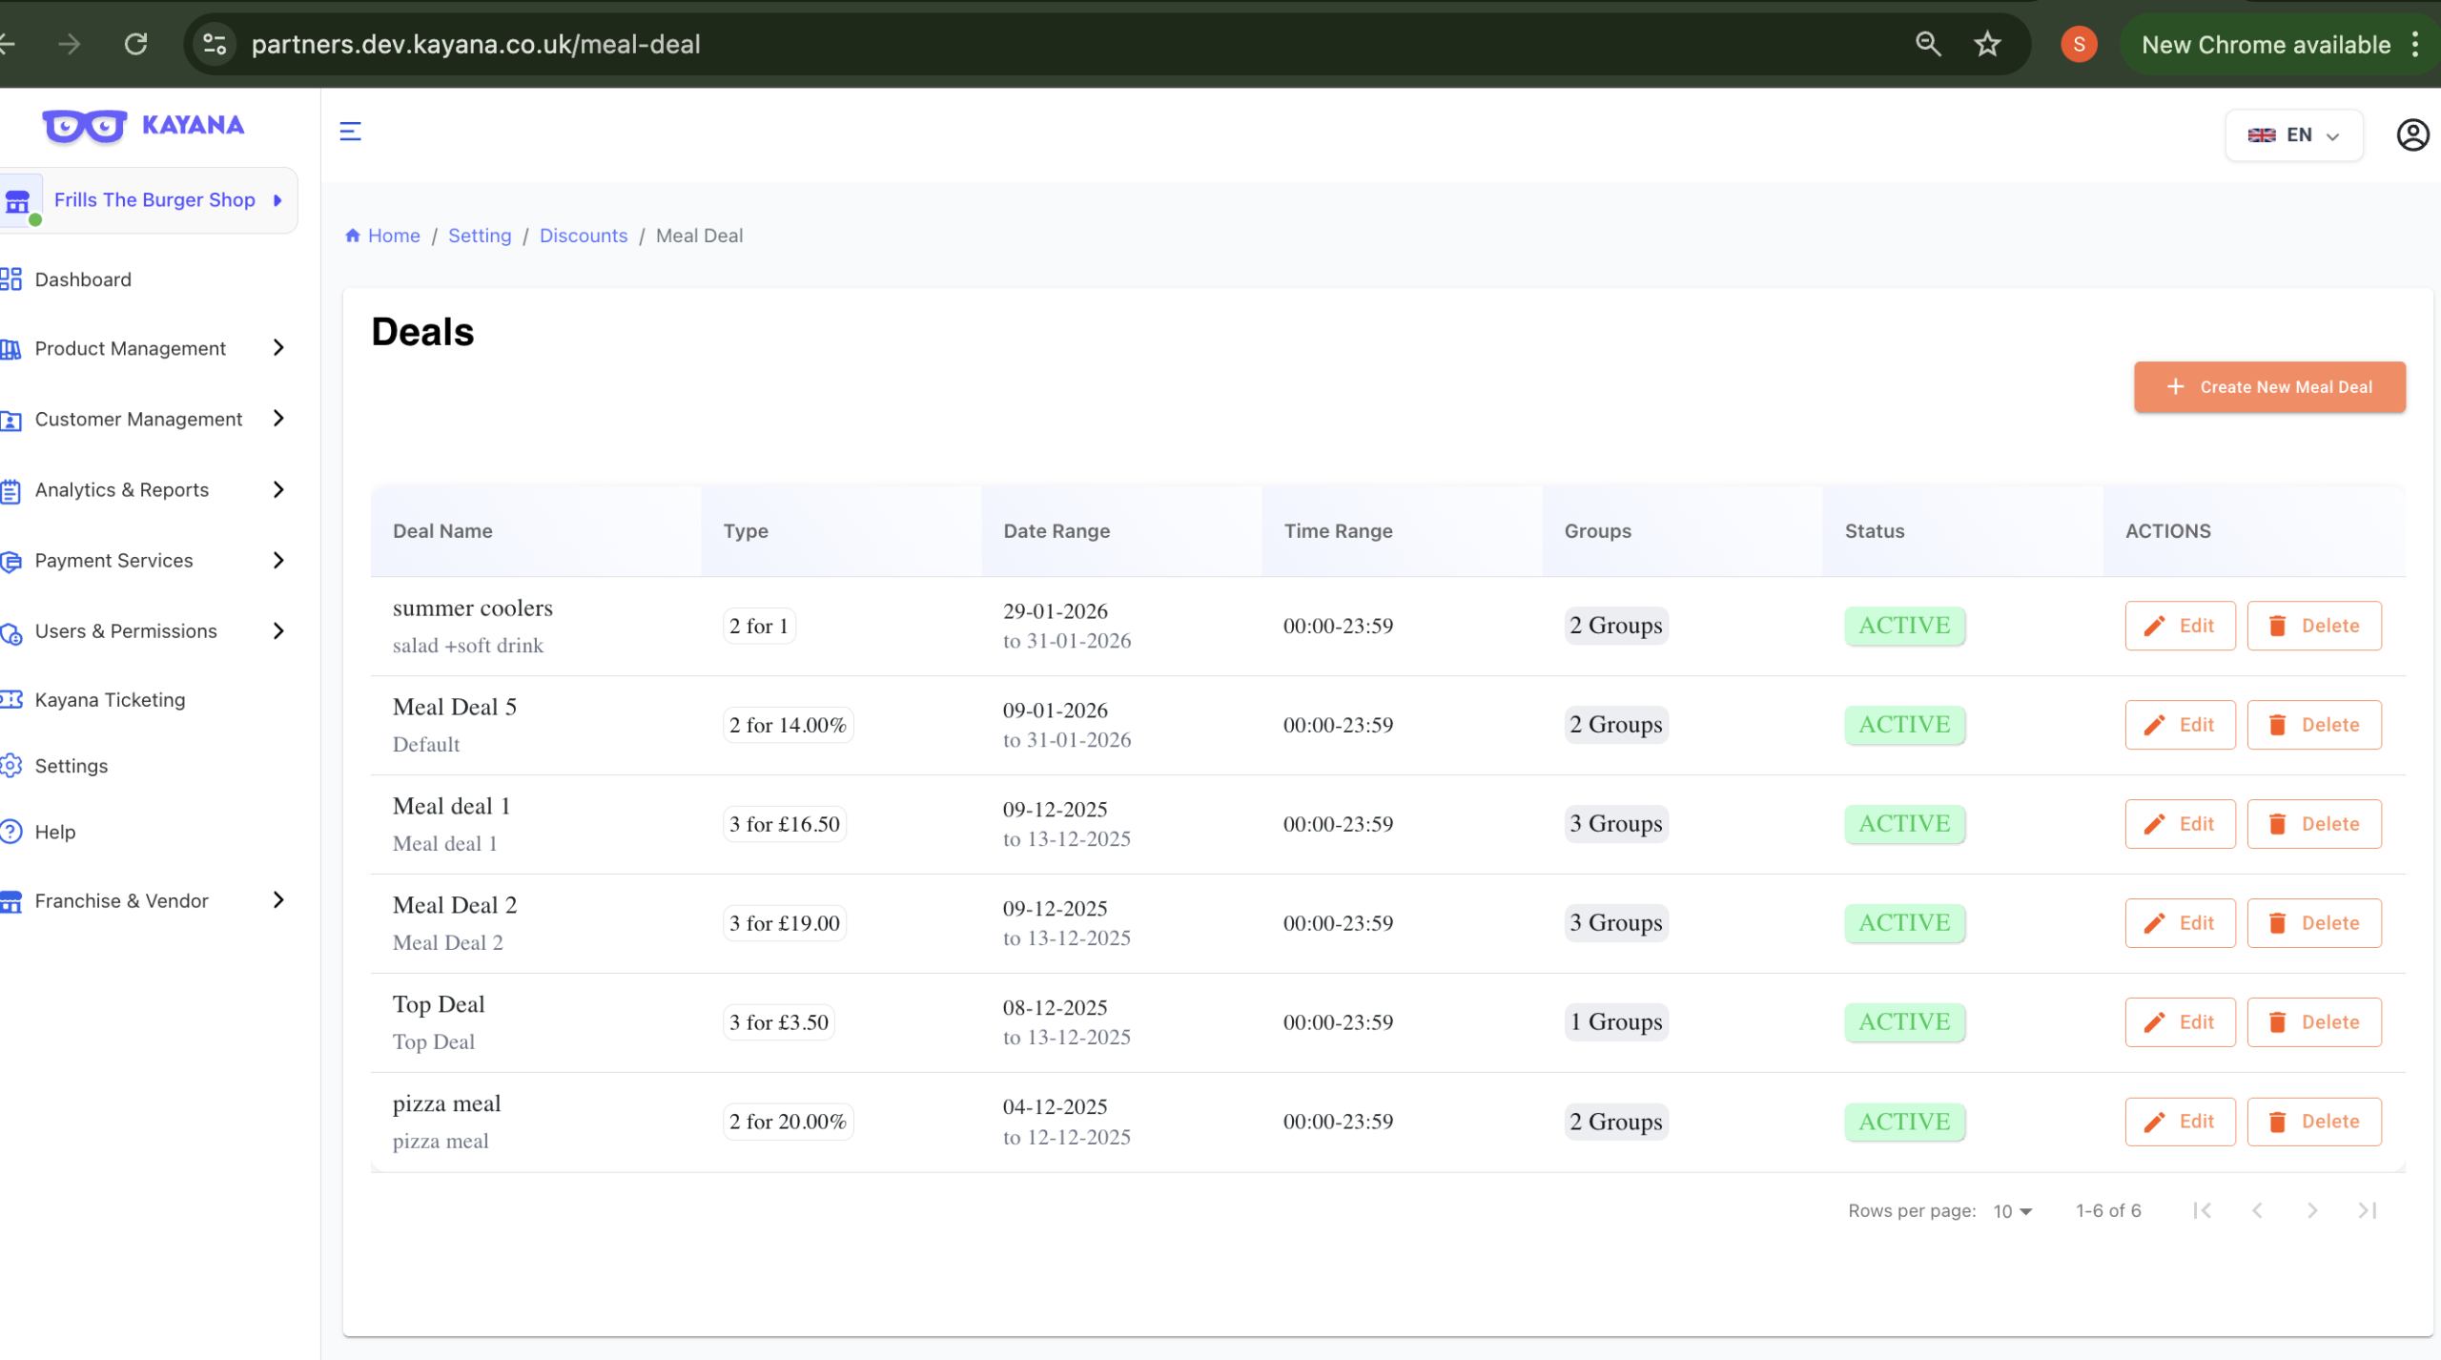Expand Analytics & Reports chevron
Screen dimensions: 2441x1360
pos(278,489)
